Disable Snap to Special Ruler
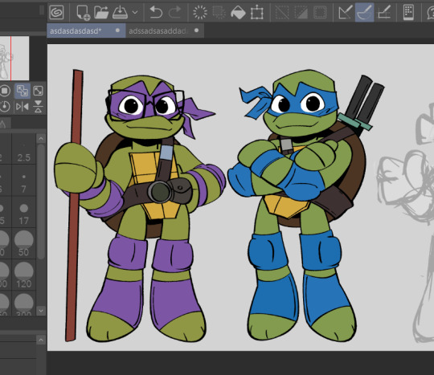This screenshot has height=375, width=434. click(x=365, y=12)
